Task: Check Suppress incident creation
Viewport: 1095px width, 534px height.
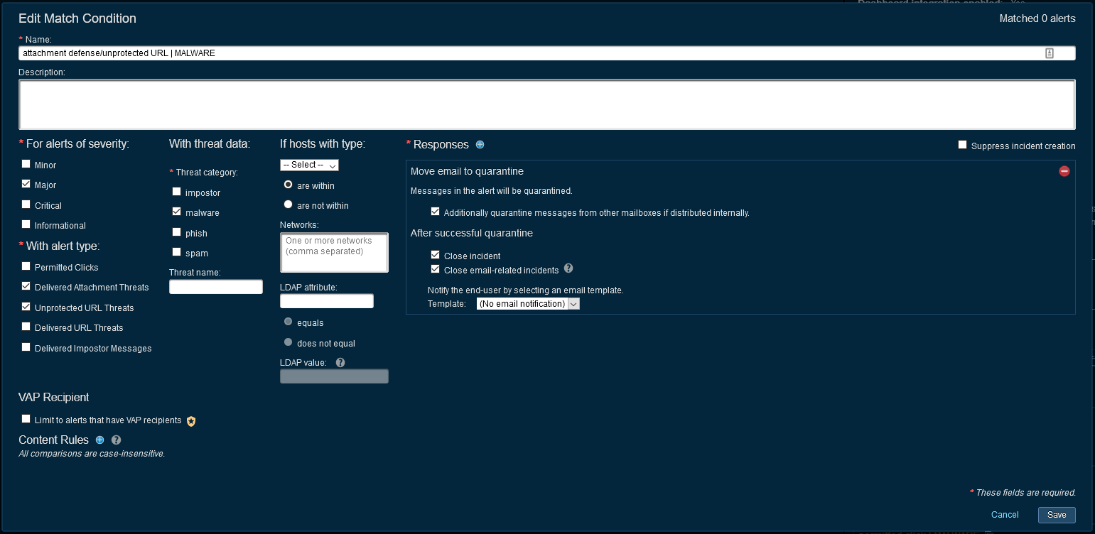Action: coord(963,145)
